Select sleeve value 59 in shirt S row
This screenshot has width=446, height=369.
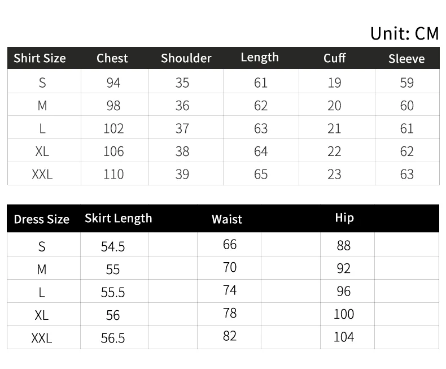click(406, 83)
